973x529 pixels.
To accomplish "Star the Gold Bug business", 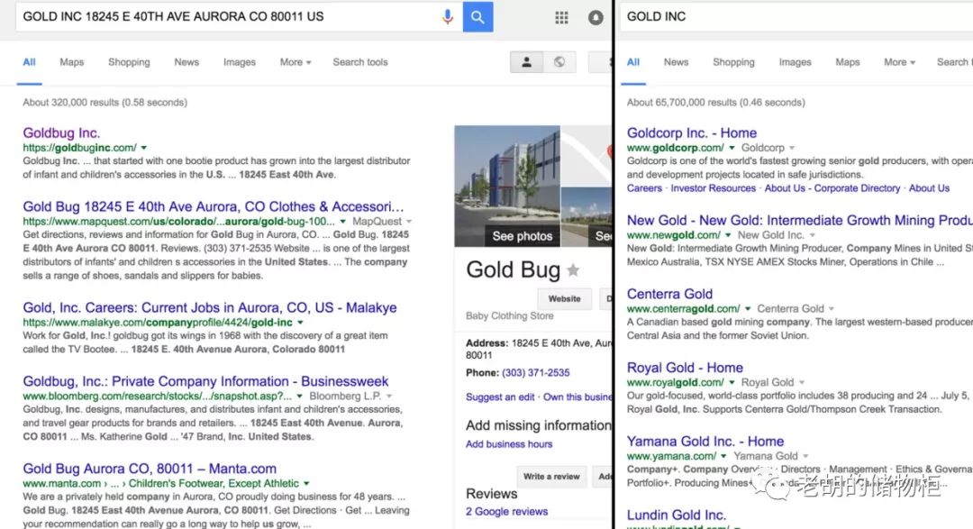I will pyautogui.click(x=573, y=270).
